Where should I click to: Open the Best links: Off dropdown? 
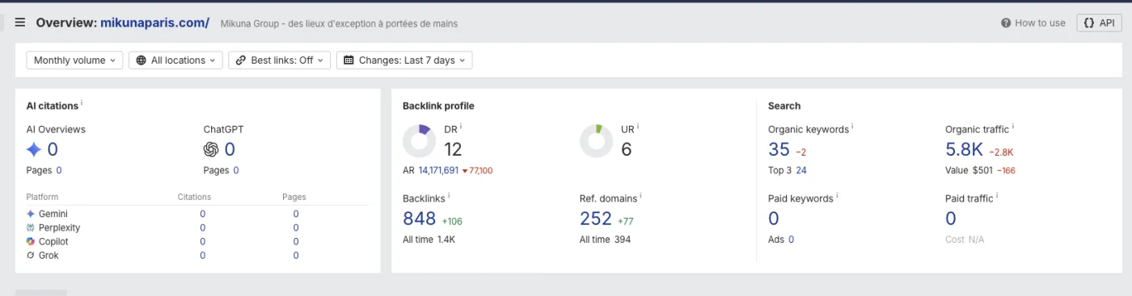coord(280,60)
